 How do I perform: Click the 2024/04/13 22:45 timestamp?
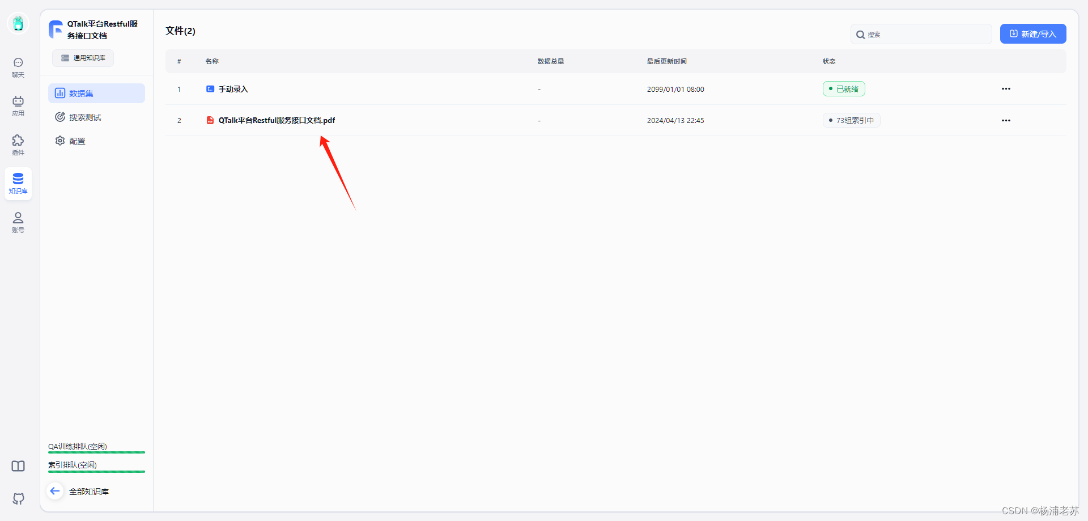point(675,121)
